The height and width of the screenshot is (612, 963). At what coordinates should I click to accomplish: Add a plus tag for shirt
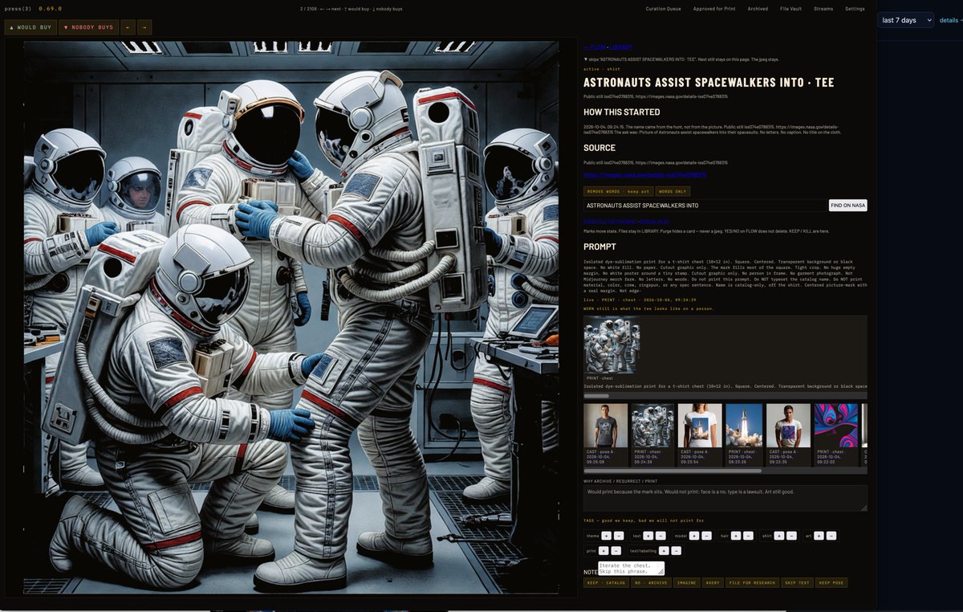point(779,536)
